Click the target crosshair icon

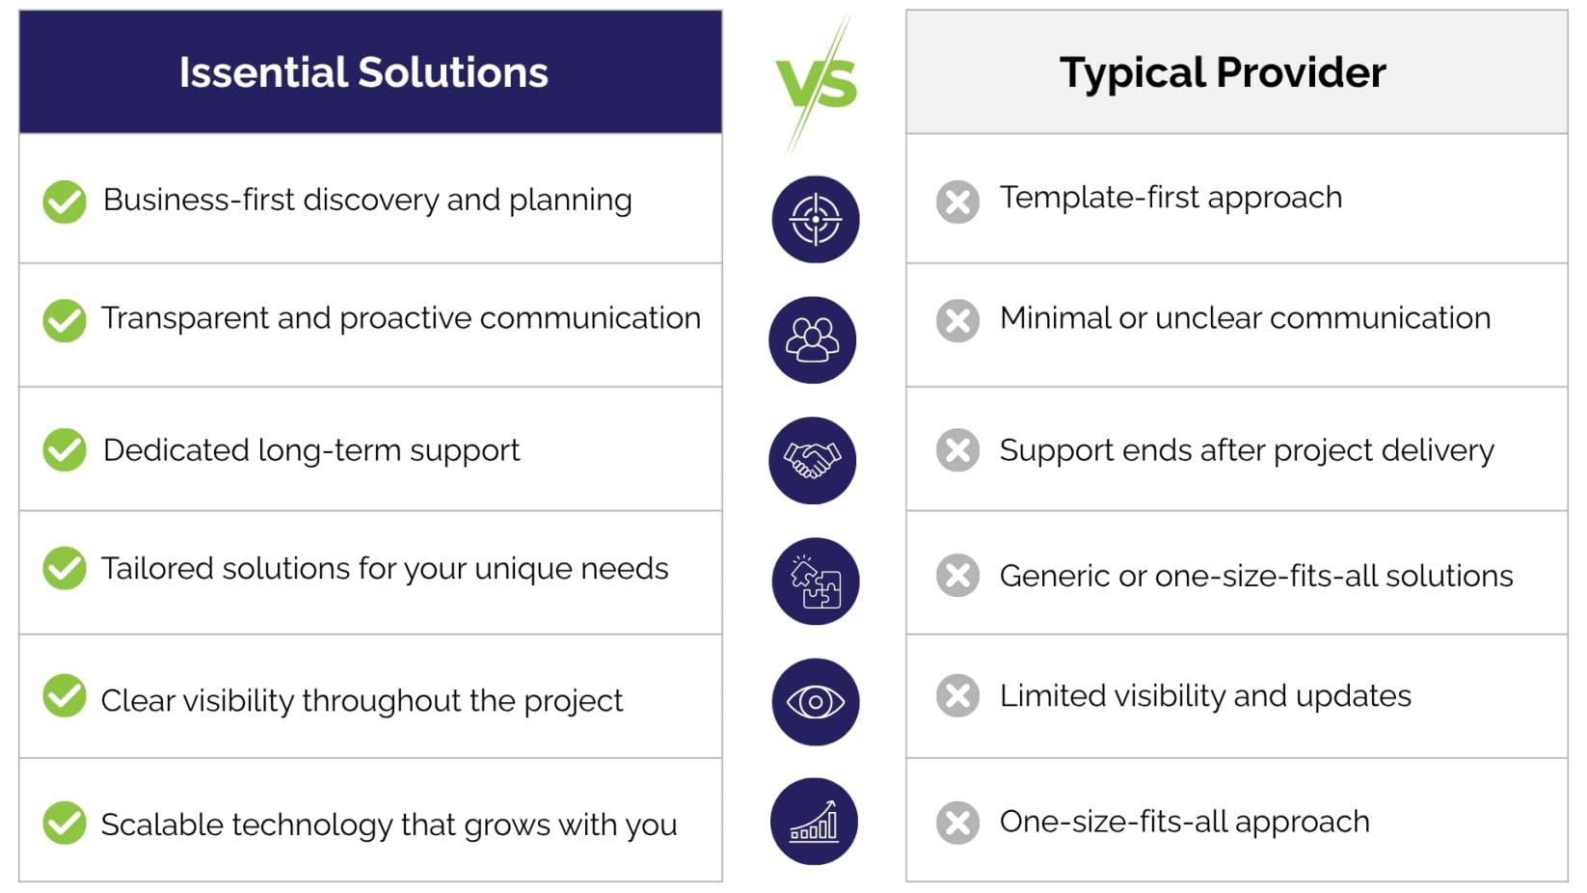tap(816, 219)
